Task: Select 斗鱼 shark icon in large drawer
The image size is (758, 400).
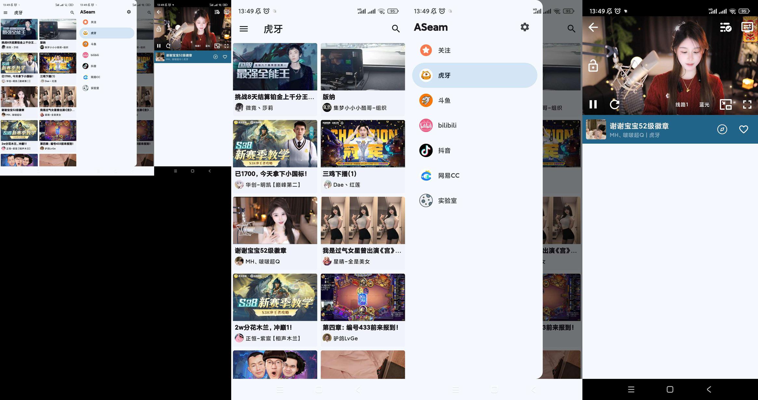Action: pos(426,100)
